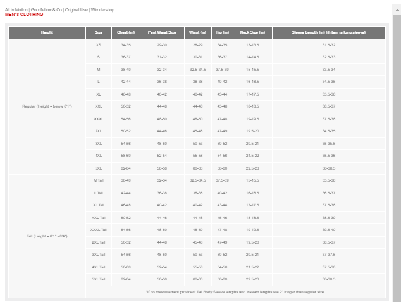
Task: Click the Wondershop brand text
Action: [x=102, y=9]
